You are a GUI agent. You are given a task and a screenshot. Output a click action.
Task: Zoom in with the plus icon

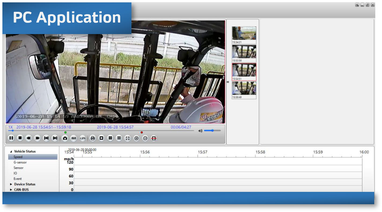136,138
